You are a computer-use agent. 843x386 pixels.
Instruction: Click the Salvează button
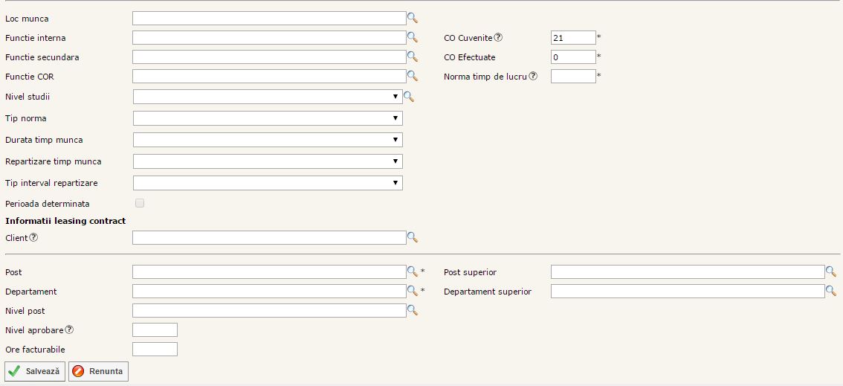35,371
